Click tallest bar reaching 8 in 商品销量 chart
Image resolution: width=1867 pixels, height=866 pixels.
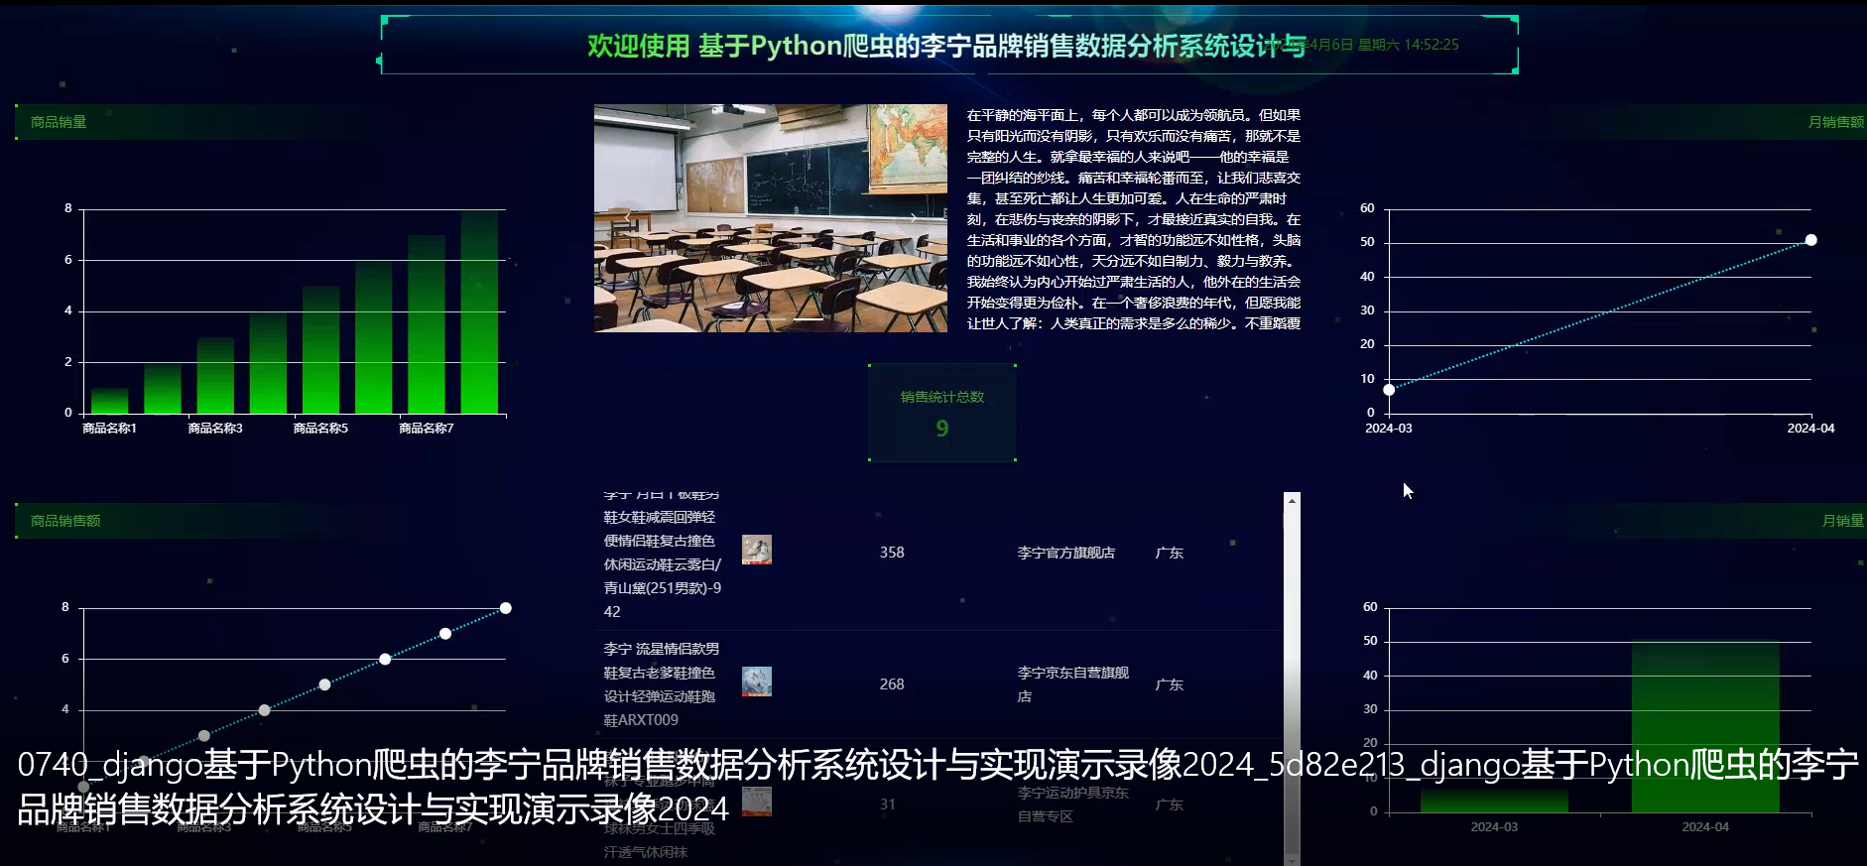[x=480, y=311]
